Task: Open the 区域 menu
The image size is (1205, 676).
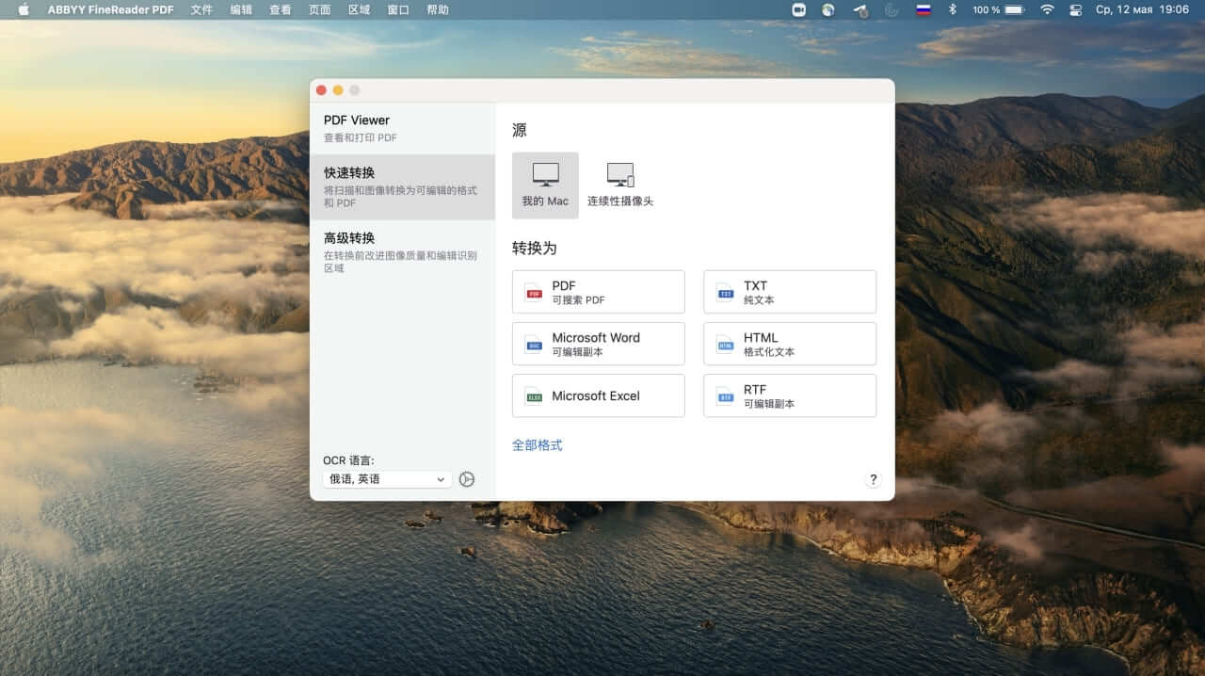Action: pyautogui.click(x=359, y=9)
